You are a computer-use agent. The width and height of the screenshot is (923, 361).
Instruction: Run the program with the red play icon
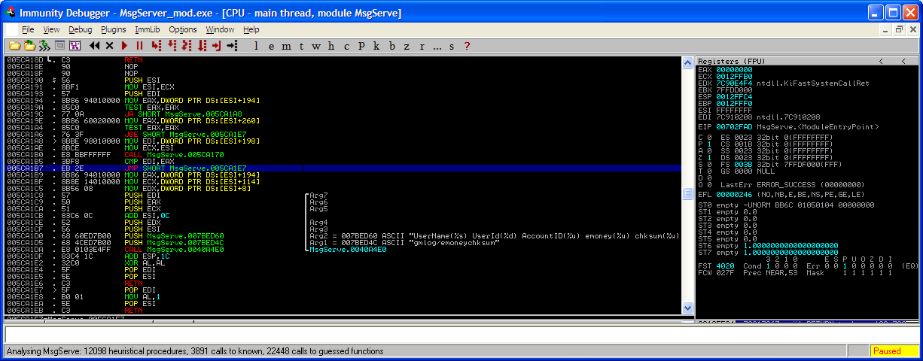pos(124,46)
